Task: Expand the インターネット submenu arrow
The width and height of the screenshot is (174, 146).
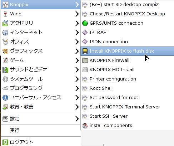Action: 77,33
